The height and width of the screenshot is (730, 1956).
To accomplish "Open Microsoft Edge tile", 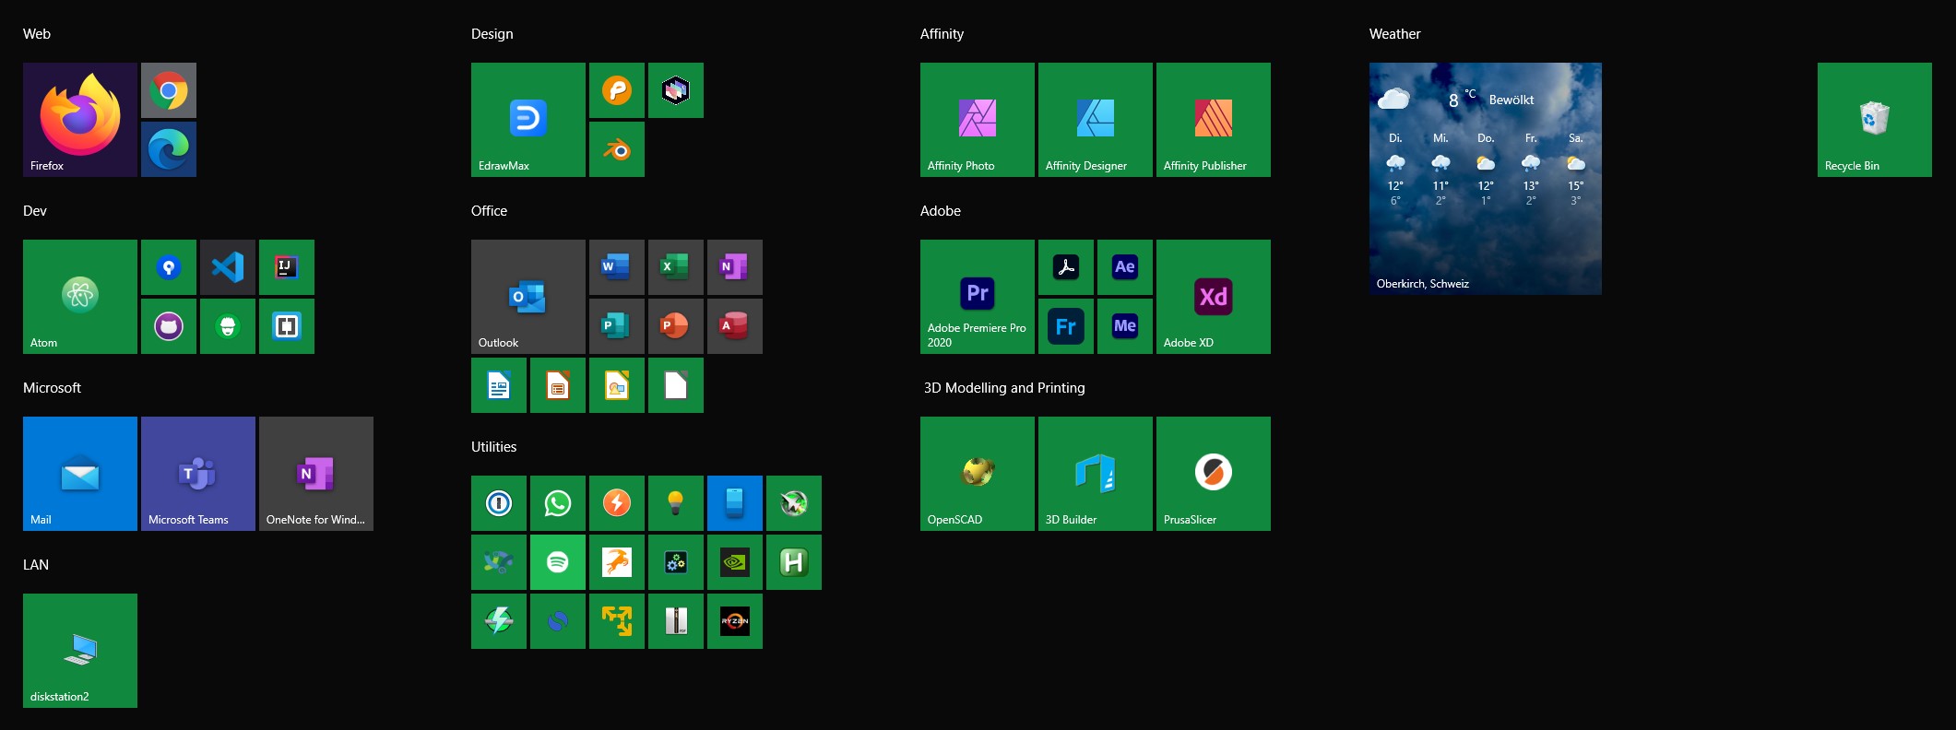I will tap(169, 149).
